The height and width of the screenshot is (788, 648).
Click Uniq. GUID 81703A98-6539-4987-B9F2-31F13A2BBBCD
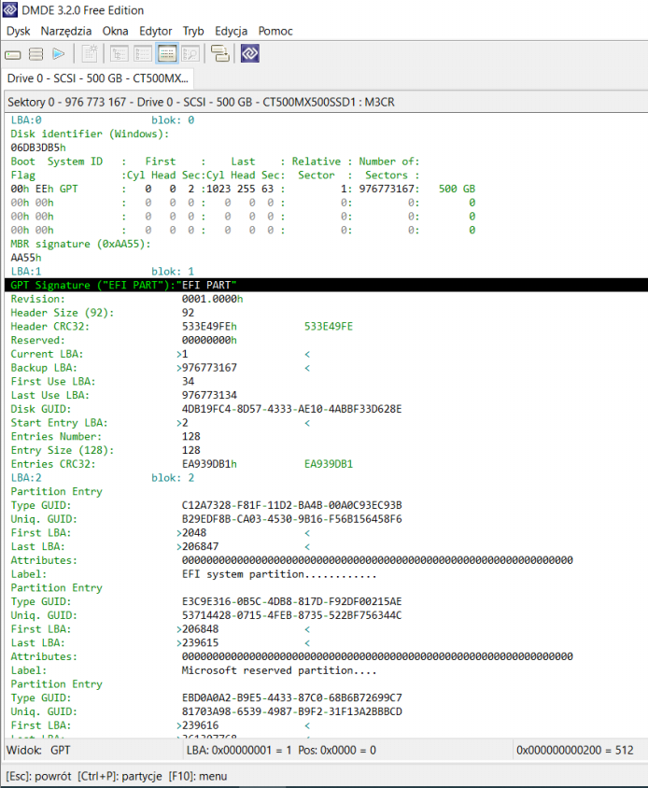pyautogui.click(x=291, y=711)
